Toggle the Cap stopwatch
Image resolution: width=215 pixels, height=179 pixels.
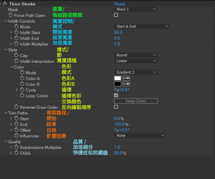[16, 55]
